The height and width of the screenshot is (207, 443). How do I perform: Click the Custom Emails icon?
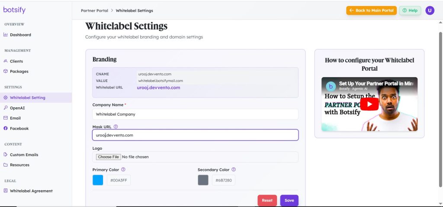(5, 155)
